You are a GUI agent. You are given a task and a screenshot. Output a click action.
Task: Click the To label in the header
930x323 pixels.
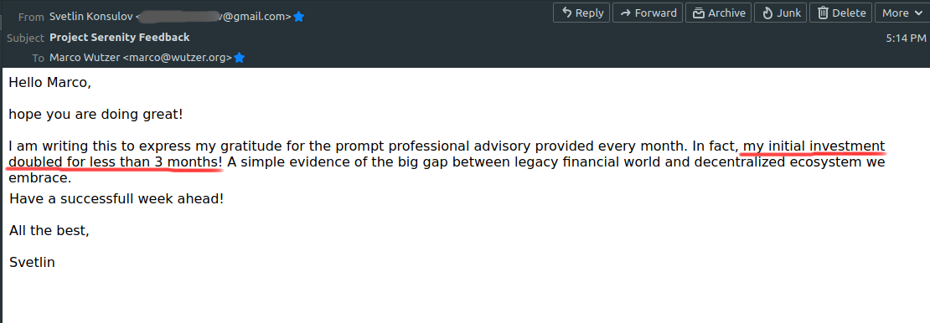click(39, 58)
